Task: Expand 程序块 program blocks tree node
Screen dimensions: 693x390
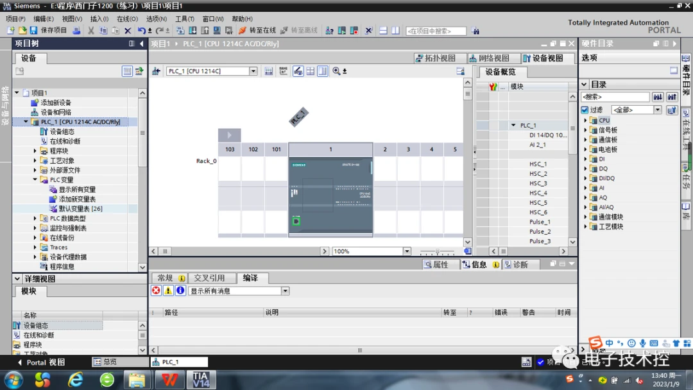Action: [x=35, y=151]
